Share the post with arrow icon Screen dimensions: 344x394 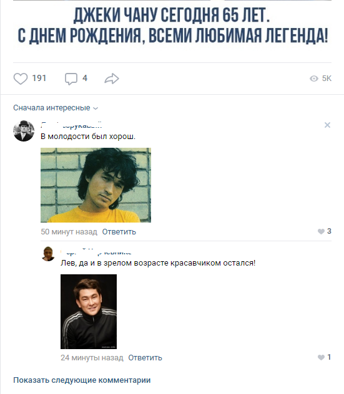[x=112, y=79]
